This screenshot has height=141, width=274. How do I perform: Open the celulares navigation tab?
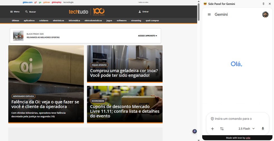click(x=44, y=21)
